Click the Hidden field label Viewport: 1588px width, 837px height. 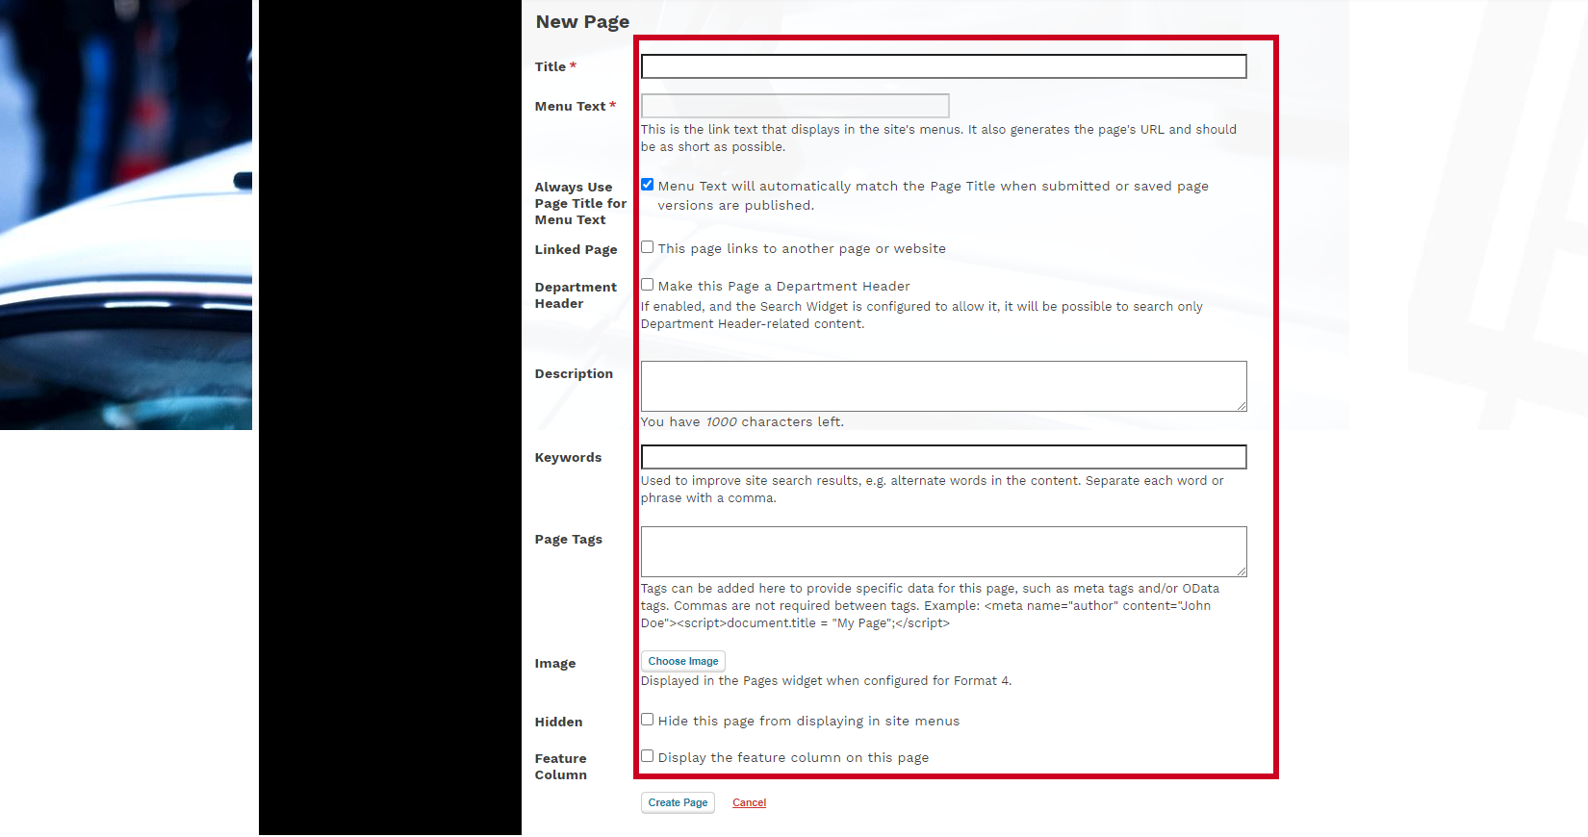click(558, 722)
